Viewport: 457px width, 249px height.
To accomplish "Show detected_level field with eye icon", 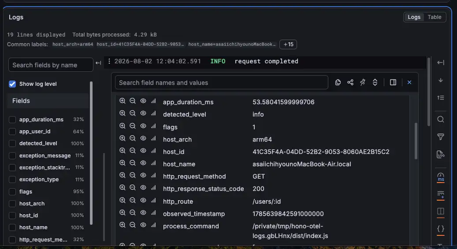I will click(x=143, y=113).
